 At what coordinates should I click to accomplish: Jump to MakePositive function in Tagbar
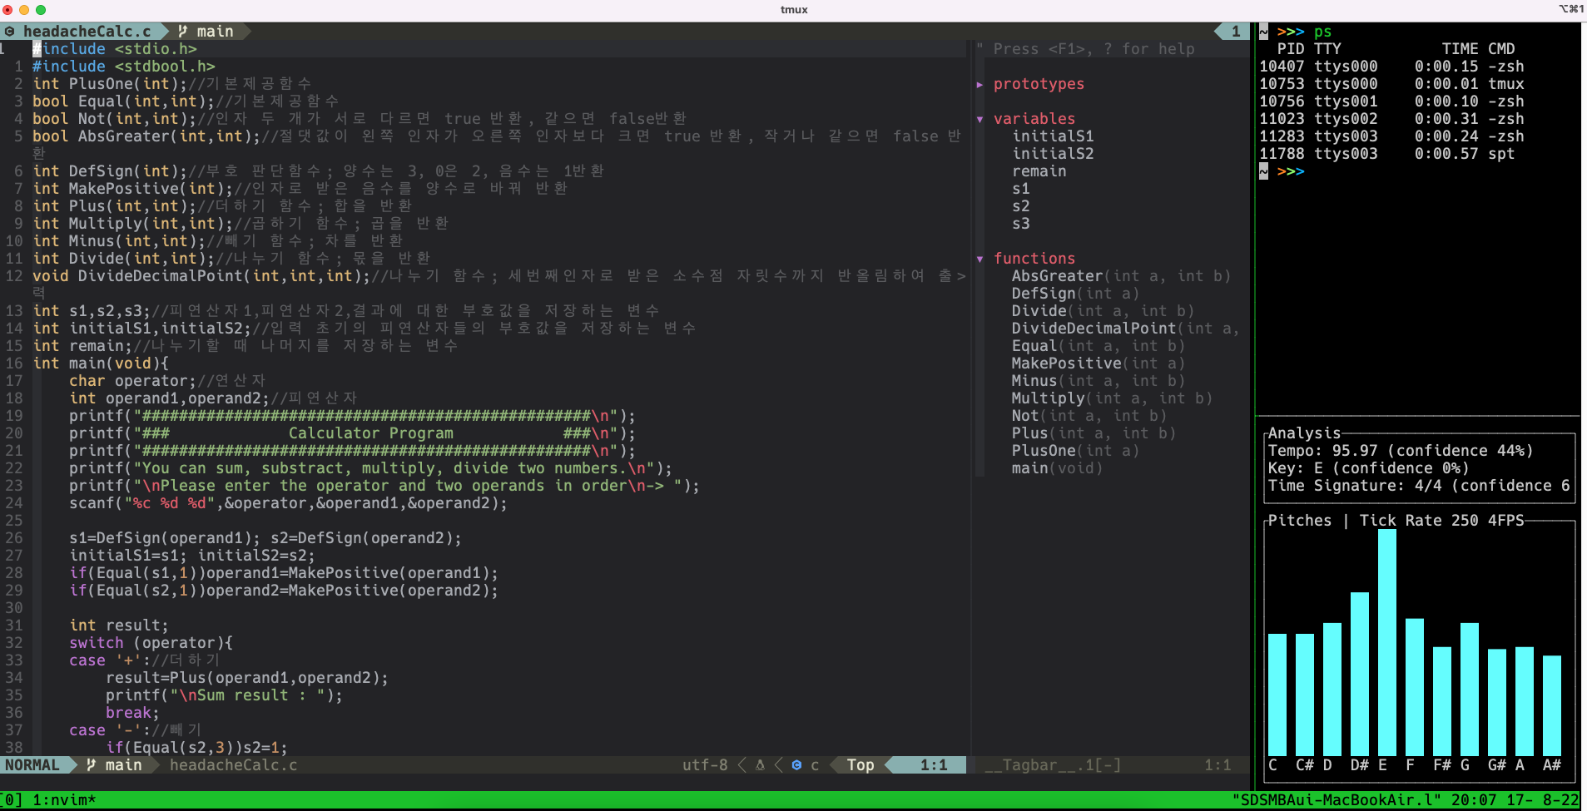pos(1098,363)
